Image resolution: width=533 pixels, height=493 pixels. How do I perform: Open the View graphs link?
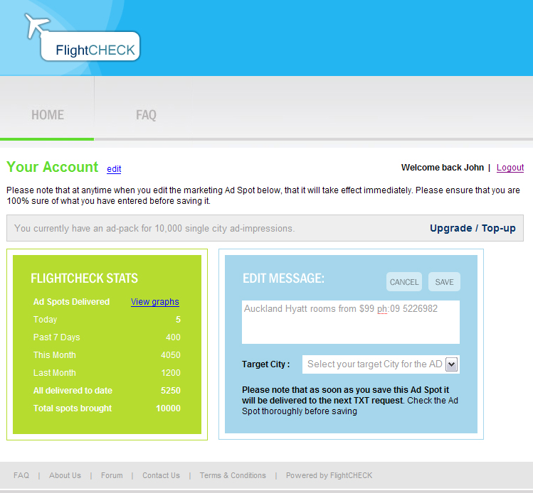pos(154,302)
